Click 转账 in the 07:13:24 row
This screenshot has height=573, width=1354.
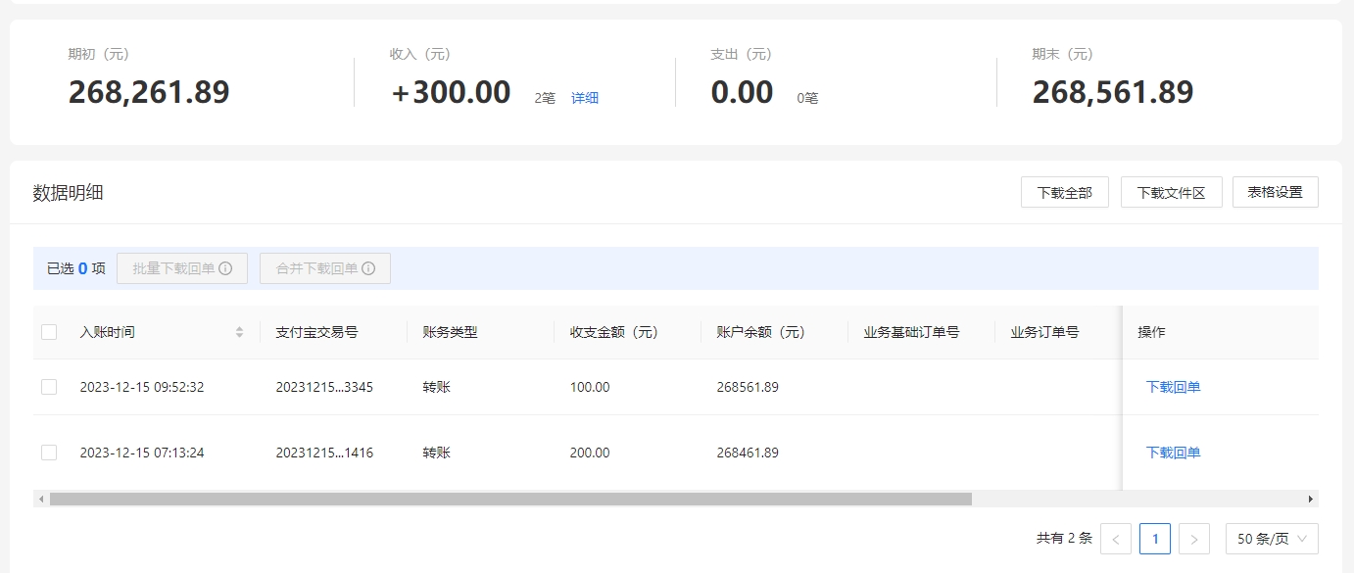[x=436, y=453]
